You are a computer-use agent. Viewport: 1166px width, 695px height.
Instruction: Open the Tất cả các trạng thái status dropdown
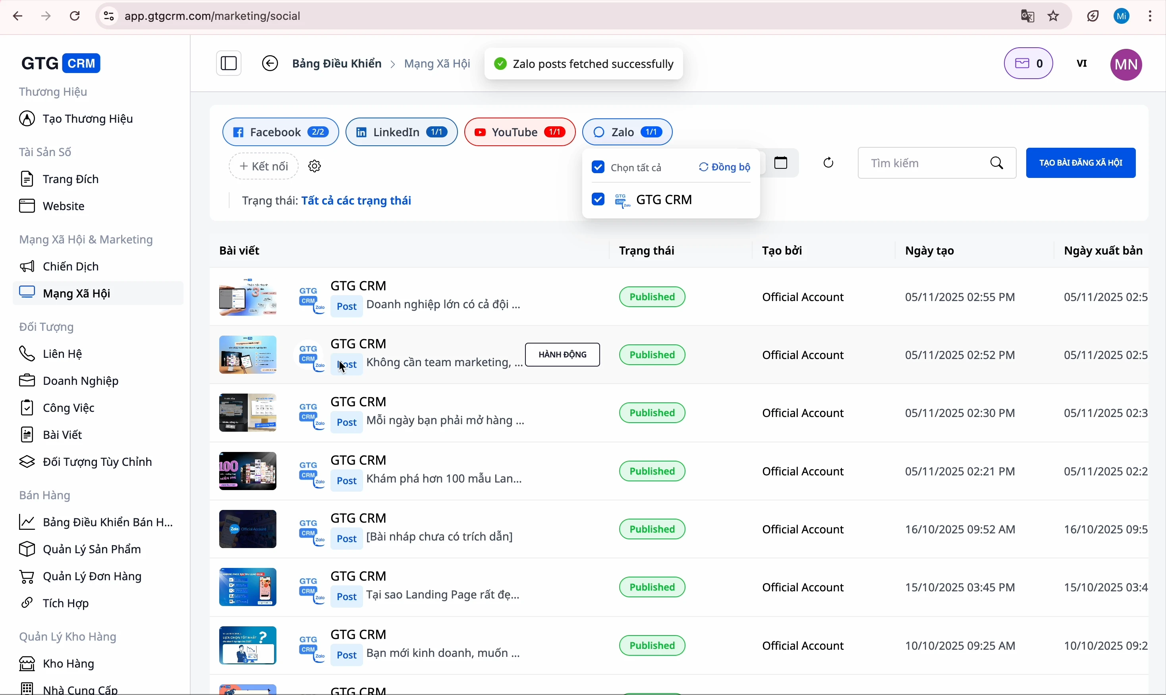(357, 201)
